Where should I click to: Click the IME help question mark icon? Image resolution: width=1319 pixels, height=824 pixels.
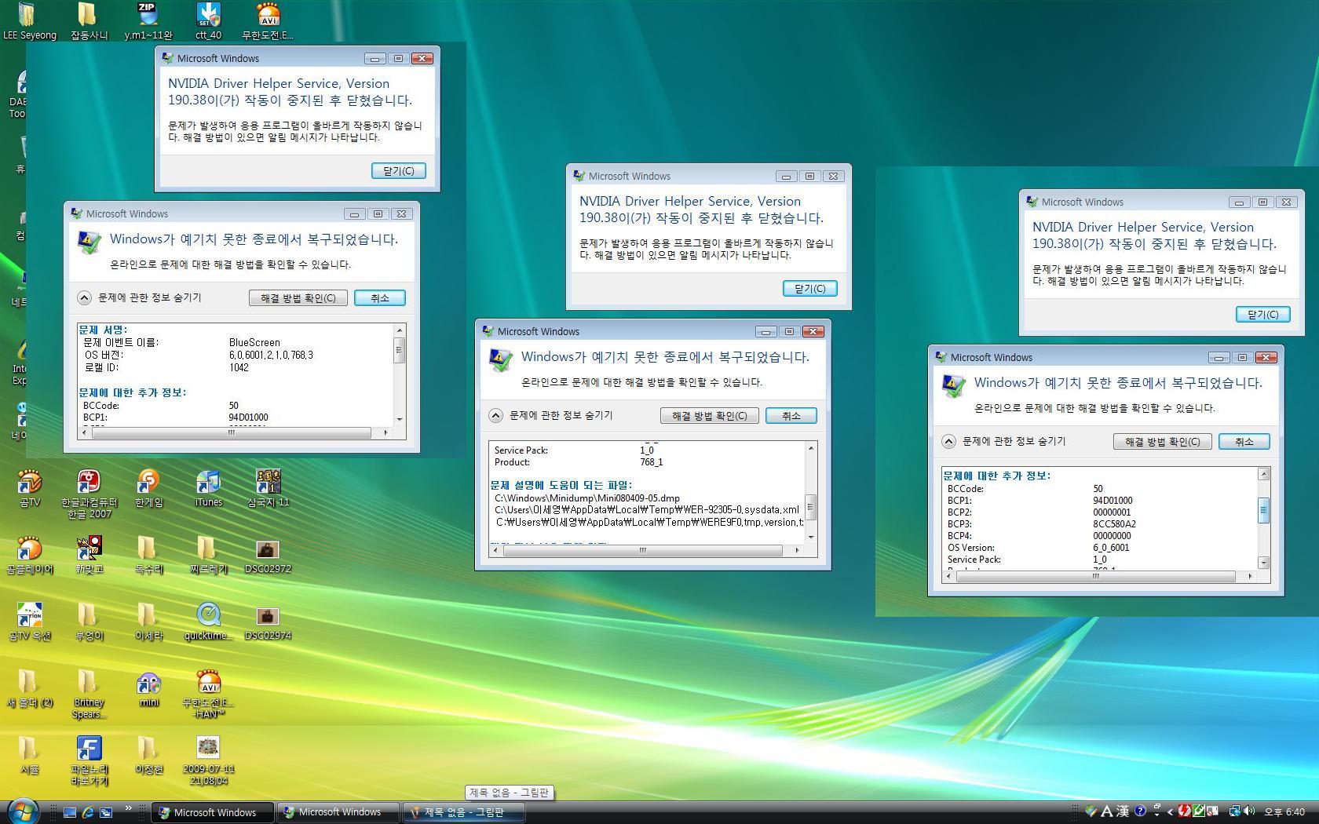pyautogui.click(x=1140, y=811)
